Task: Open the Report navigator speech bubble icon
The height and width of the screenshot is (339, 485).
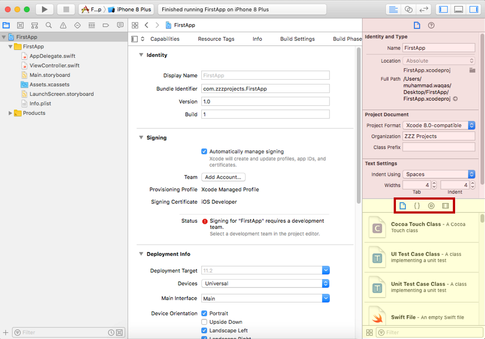Action: [120, 25]
